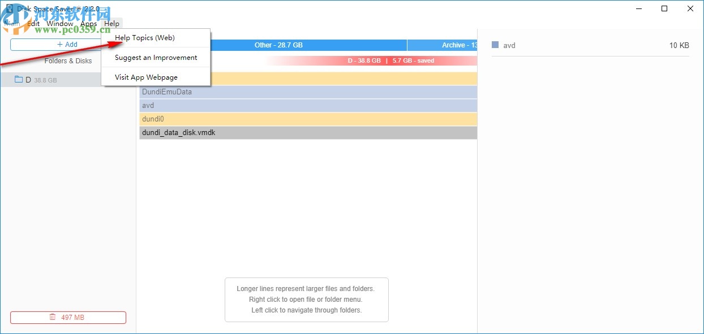Click the + Add button
This screenshot has height=334, width=704.
[x=67, y=45]
